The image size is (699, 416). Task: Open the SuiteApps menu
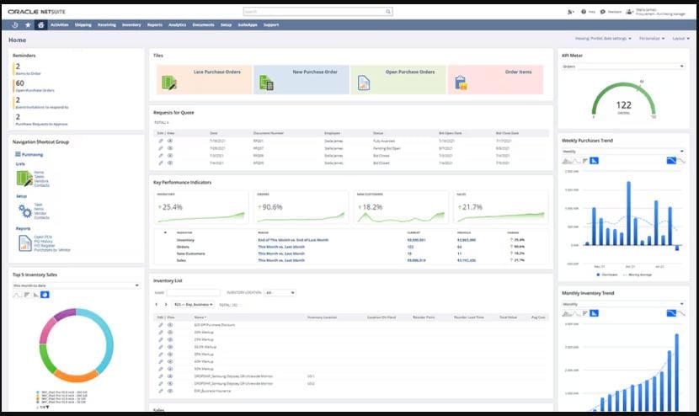(x=248, y=25)
